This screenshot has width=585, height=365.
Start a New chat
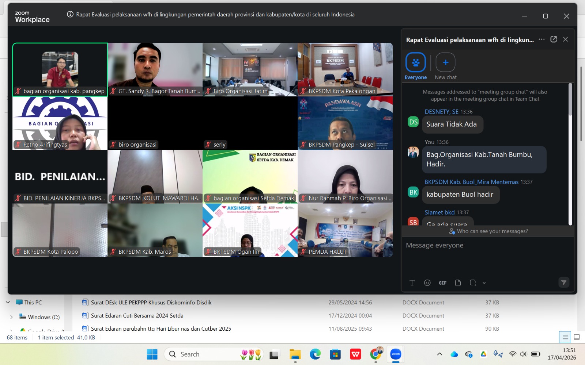click(x=446, y=66)
